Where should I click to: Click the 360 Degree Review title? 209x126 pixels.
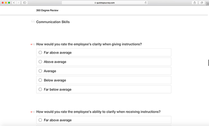47,10
